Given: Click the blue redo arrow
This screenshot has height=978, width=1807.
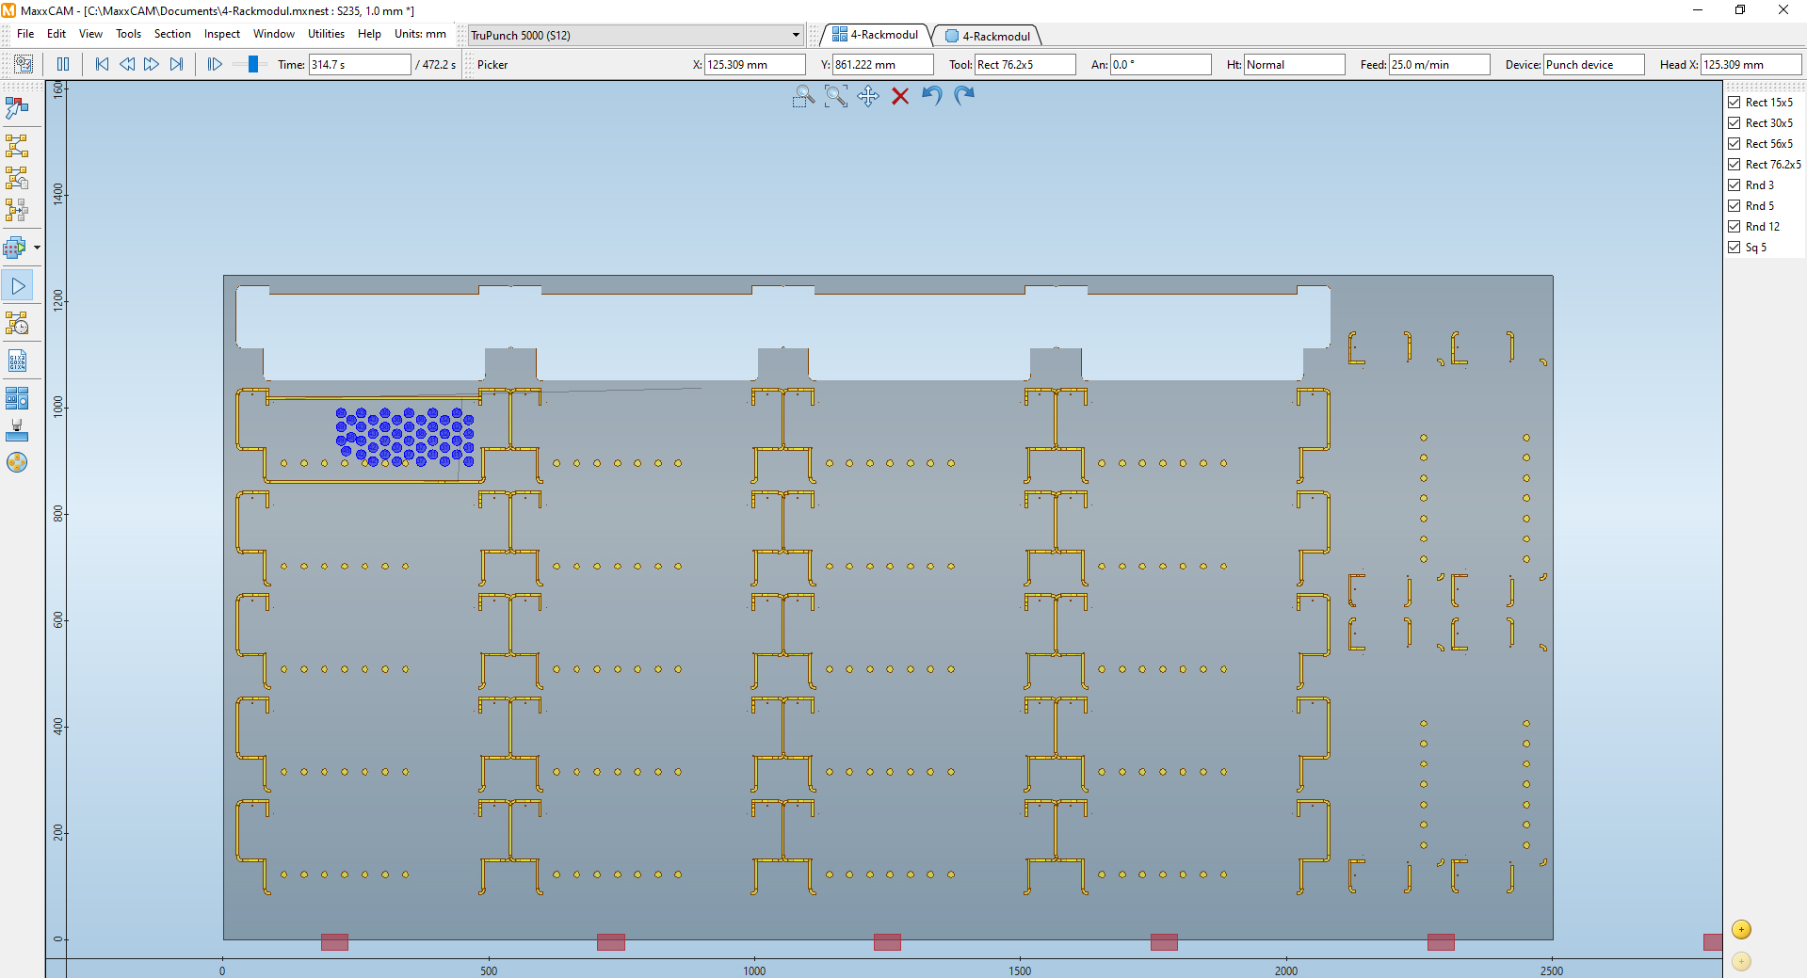Looking at the screenshot, I should point(964,96).
